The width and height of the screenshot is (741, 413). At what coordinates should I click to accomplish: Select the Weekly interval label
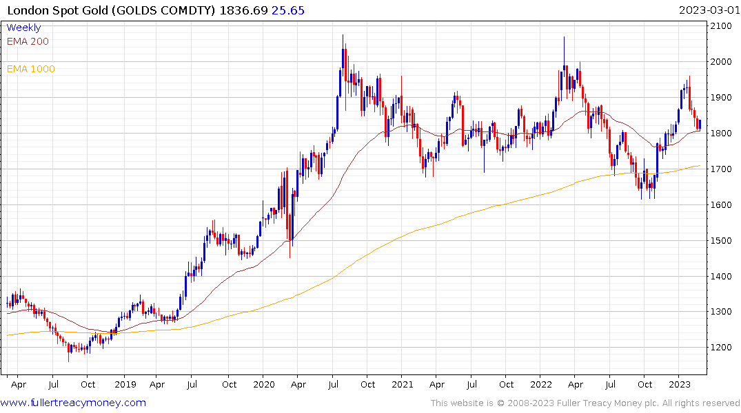(23, 28)
